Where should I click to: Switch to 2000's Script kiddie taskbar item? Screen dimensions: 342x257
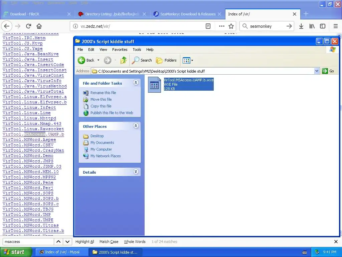pos(116,252)
